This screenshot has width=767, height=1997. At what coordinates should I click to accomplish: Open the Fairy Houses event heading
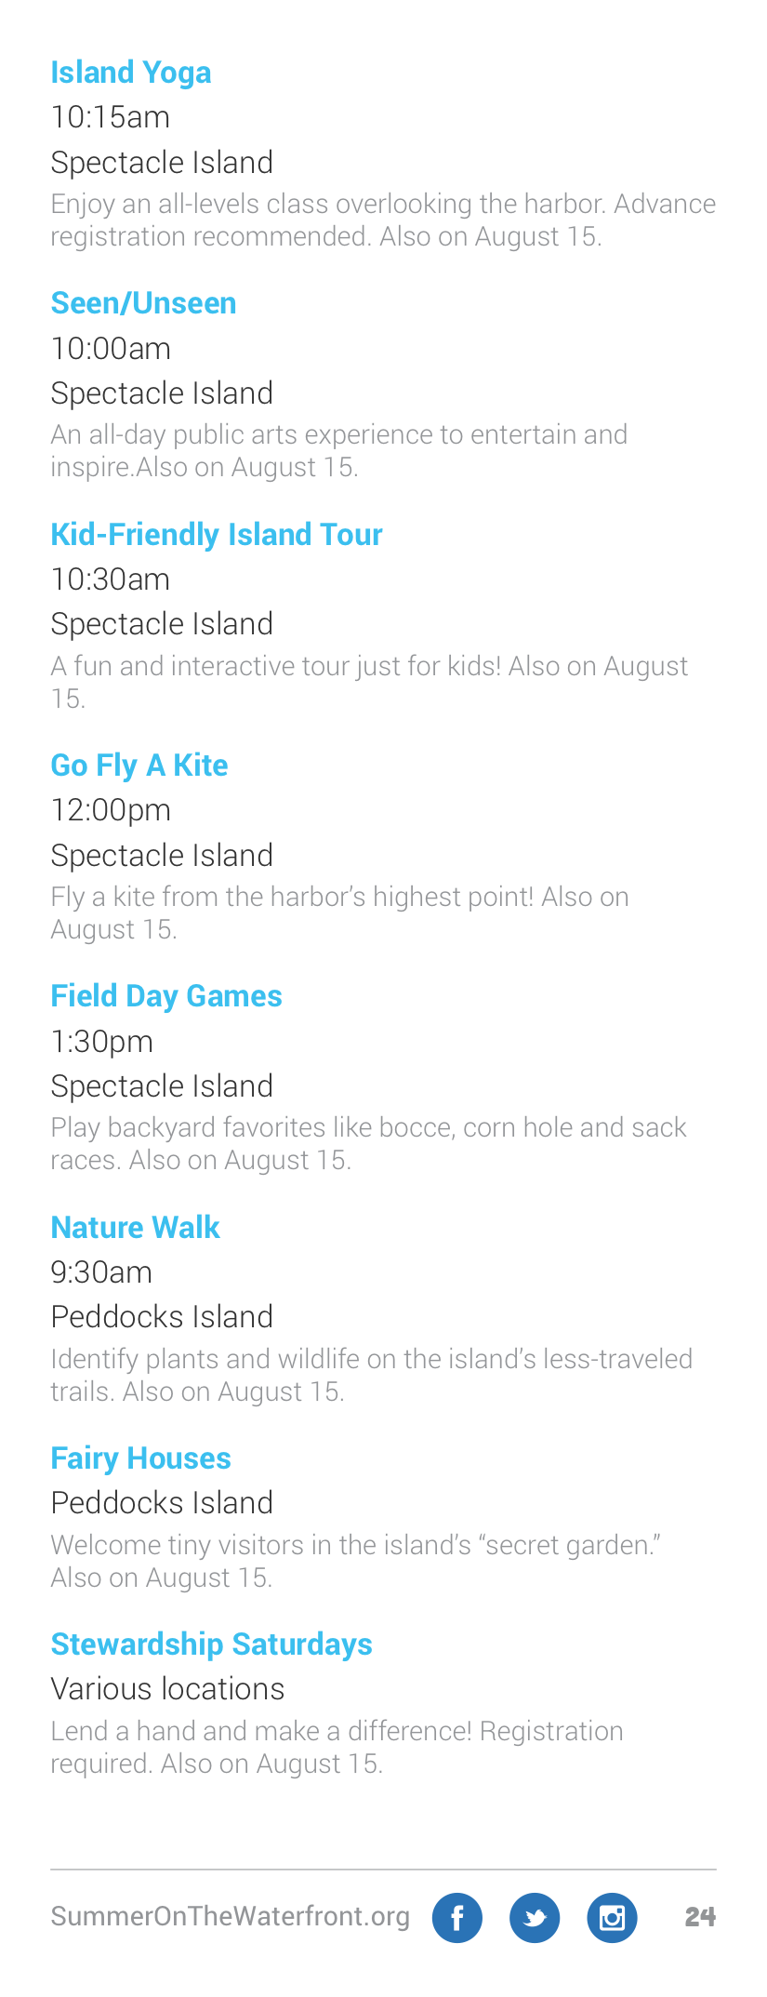point(140,1458)
